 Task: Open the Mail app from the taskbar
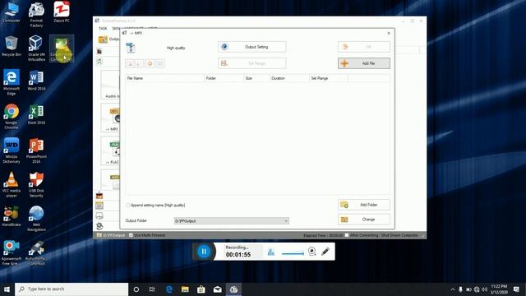[x=217, y=289]
